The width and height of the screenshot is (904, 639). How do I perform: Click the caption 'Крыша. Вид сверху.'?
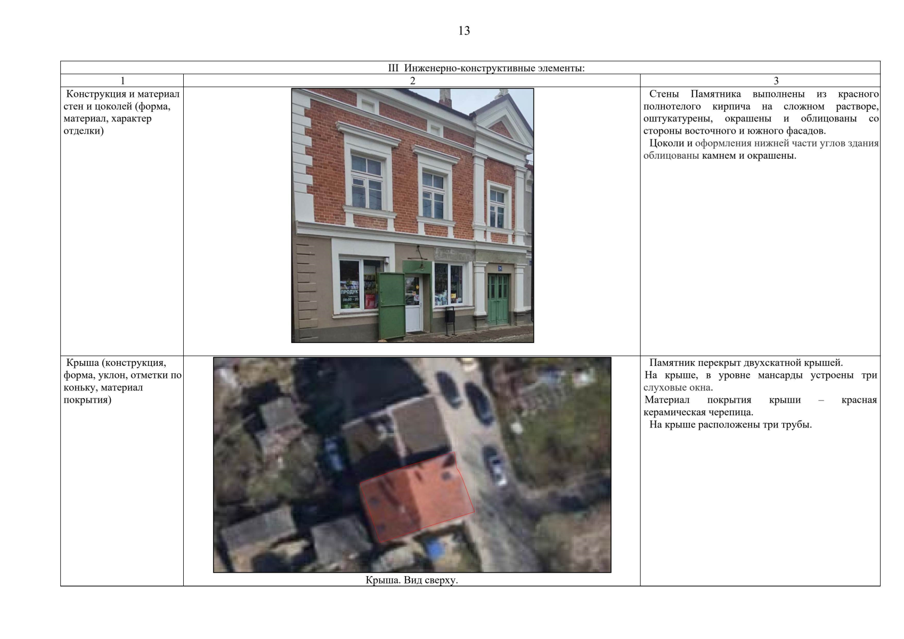pyautogui.click(x=412, y=580)
